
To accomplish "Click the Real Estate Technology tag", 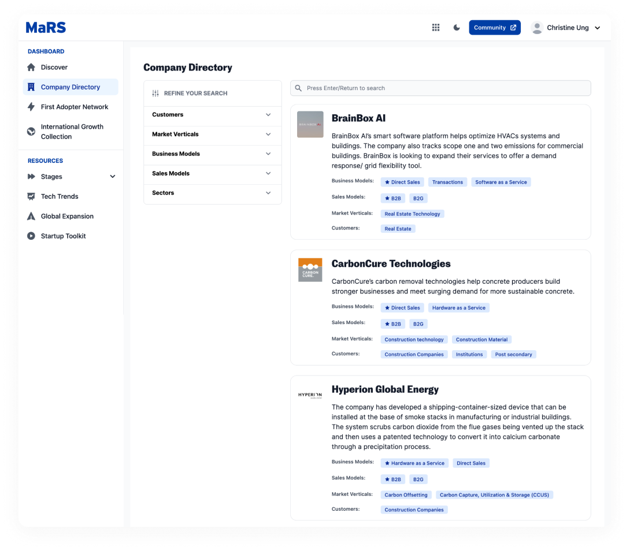I will coord(412,214).
